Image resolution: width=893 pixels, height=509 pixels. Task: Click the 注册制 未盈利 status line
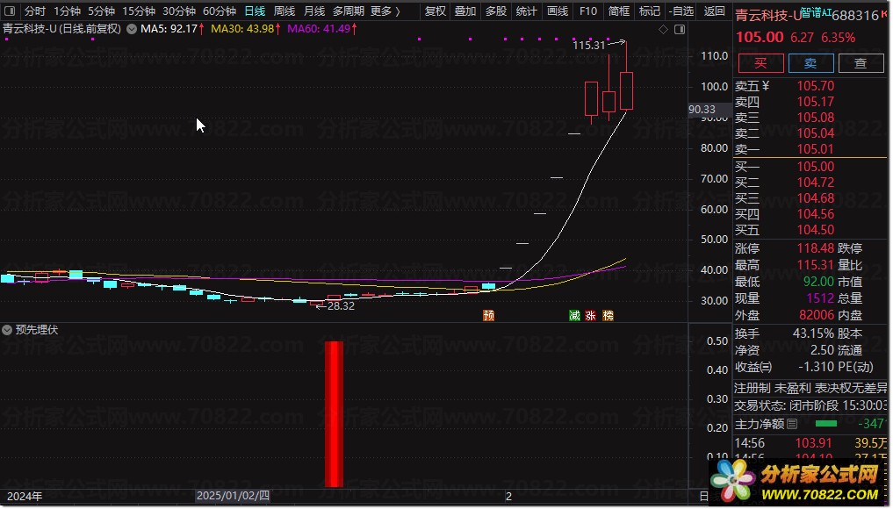(810, 388)
